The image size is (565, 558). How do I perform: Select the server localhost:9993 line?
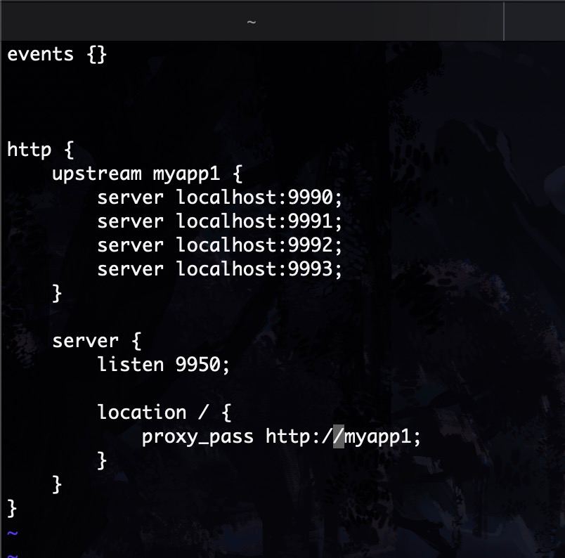click(x=219, y=269)
